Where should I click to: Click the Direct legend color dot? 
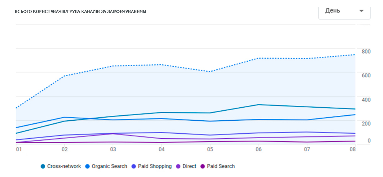pyautogui.click(x=178, y=167)
